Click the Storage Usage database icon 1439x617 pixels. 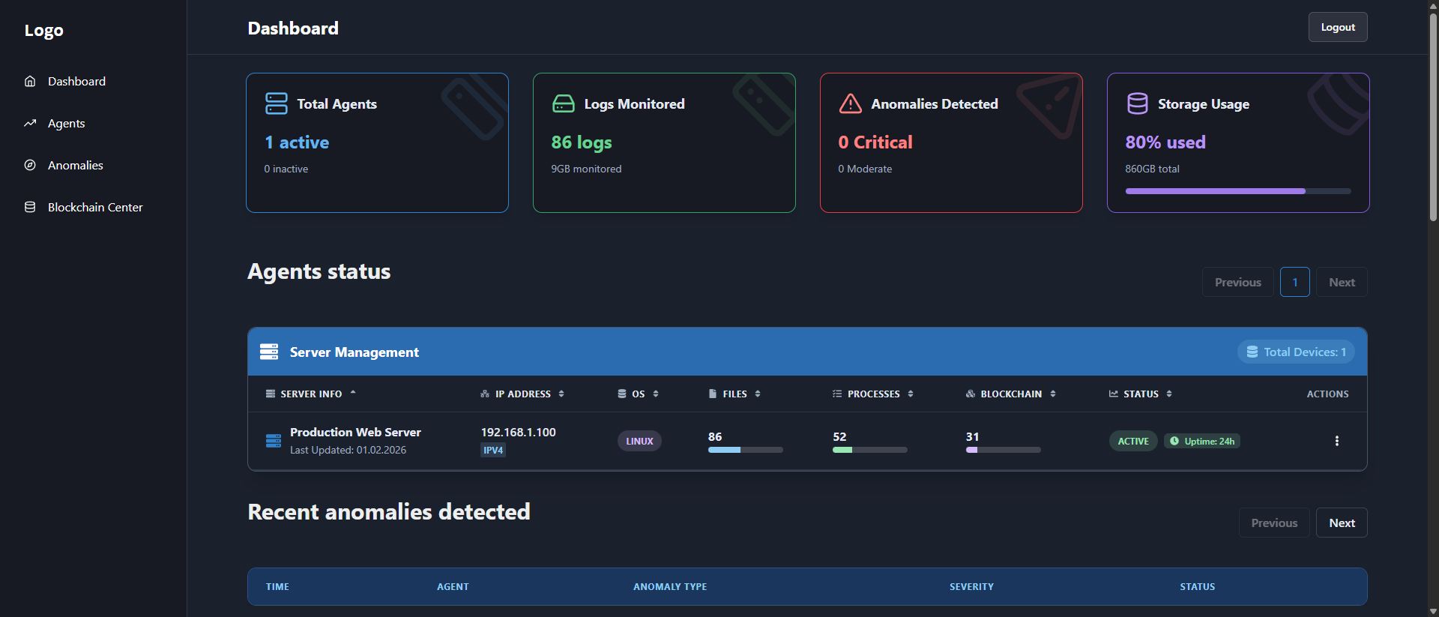coord(1137,103)
